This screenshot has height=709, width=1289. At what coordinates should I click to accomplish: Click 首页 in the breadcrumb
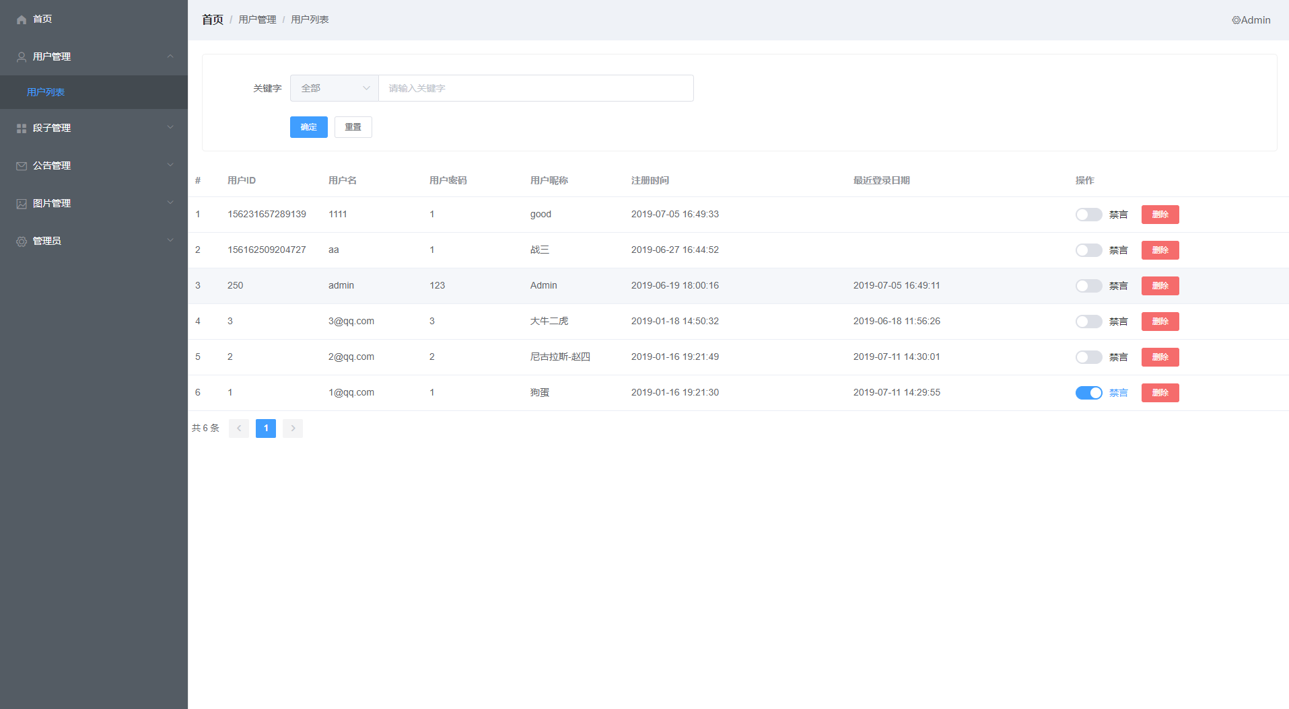pyautogui.click(x=213, y=20)
